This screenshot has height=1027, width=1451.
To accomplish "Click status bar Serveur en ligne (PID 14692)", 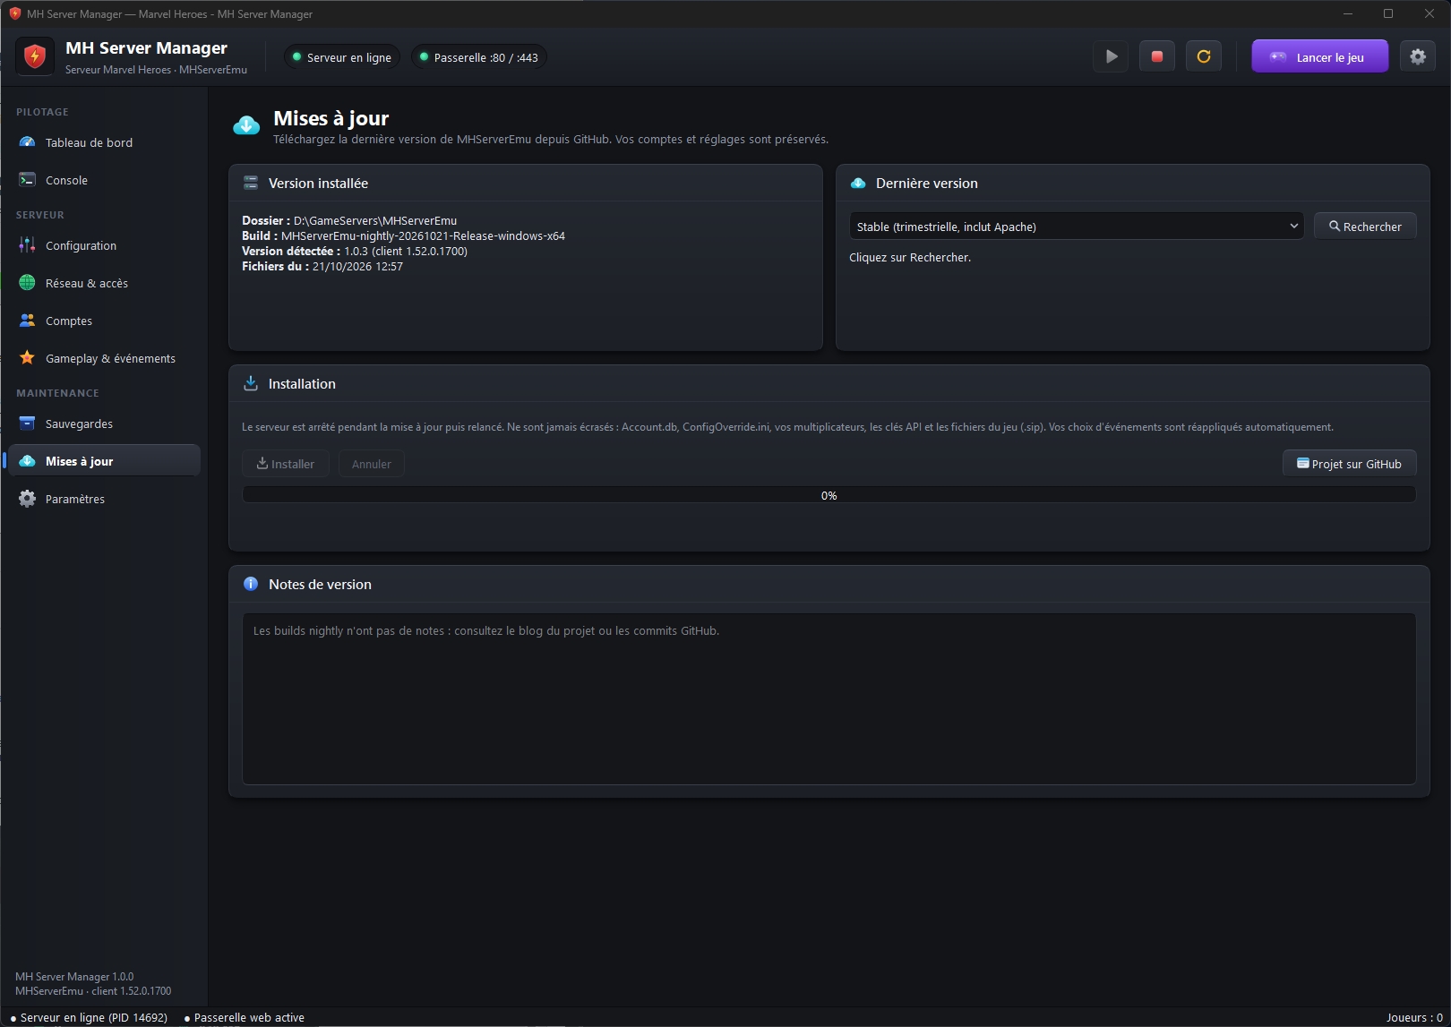I will [89, 1017].
